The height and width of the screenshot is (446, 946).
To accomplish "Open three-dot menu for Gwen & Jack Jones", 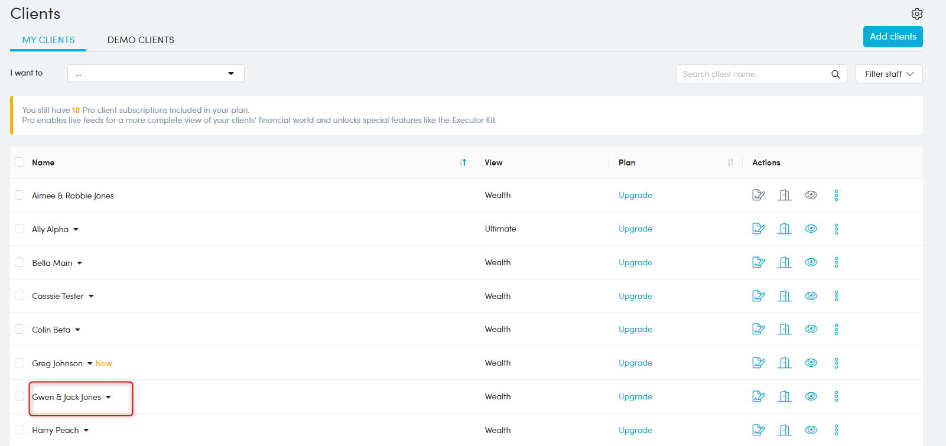I will tap(836, 396).
